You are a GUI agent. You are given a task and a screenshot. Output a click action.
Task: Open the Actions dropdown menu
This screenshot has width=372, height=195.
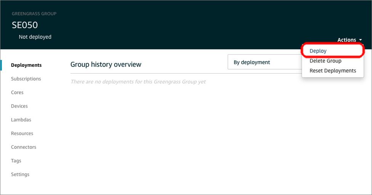[350, 40]
